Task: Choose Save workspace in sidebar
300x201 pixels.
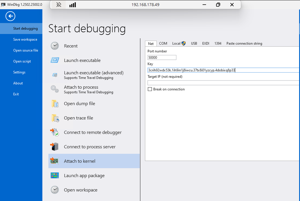Action: point(25,39)
